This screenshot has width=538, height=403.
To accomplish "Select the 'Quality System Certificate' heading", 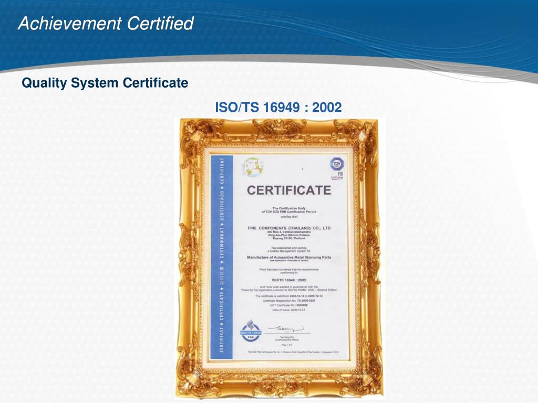I will tap(105, 82).
